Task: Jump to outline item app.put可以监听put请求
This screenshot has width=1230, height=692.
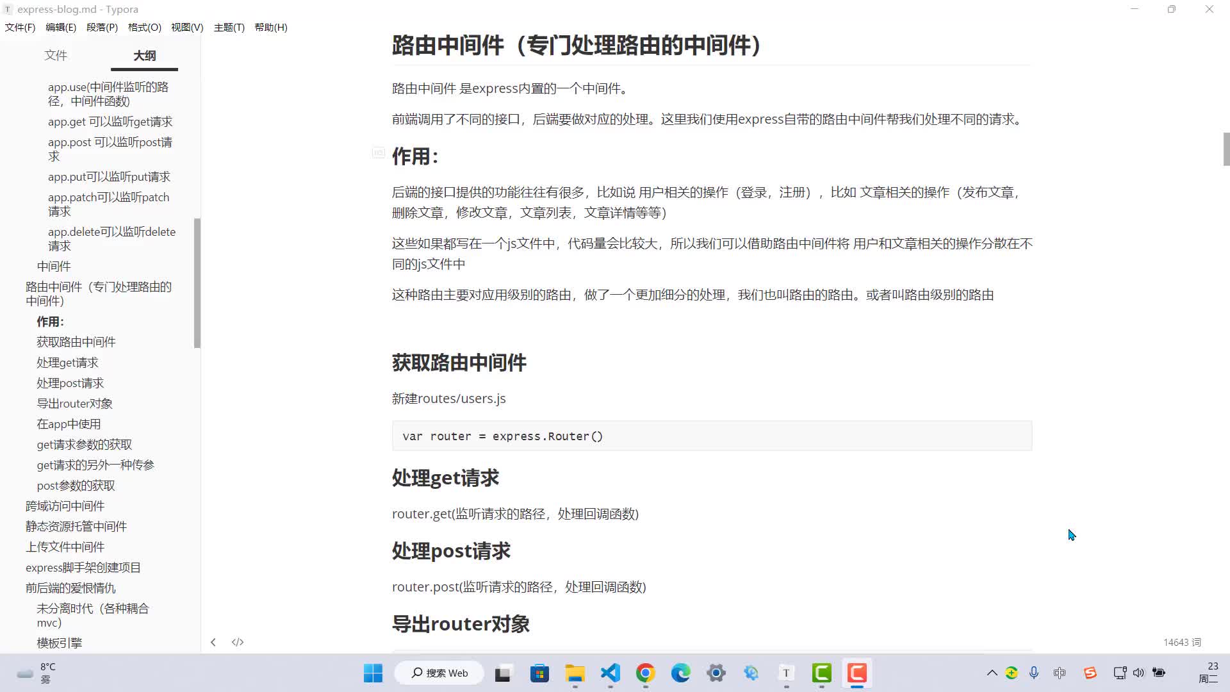Action: tap(109, 176)
